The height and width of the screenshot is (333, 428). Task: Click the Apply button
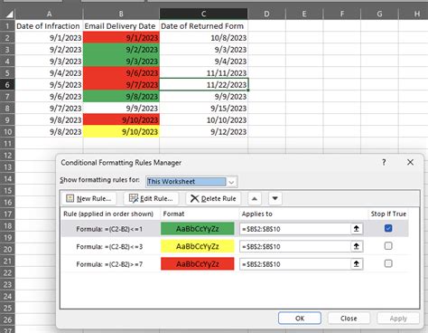(398, 319)
